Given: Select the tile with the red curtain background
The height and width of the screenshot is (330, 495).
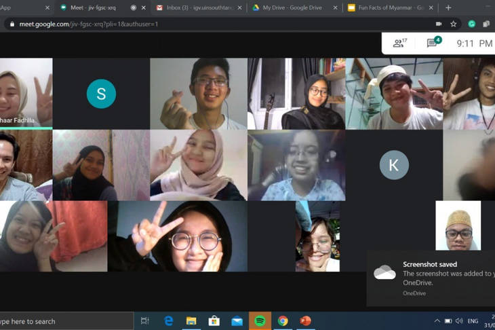Looking at the screenshot, I should pos(54,236).
